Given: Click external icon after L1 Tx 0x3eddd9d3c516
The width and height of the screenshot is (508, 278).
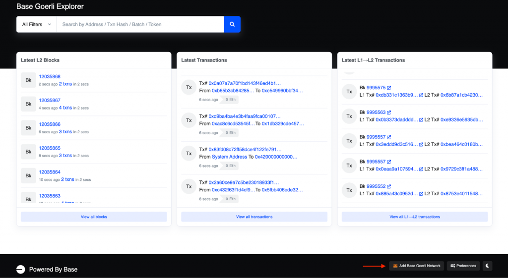Looking at the screenshot, I should [421, 144].
